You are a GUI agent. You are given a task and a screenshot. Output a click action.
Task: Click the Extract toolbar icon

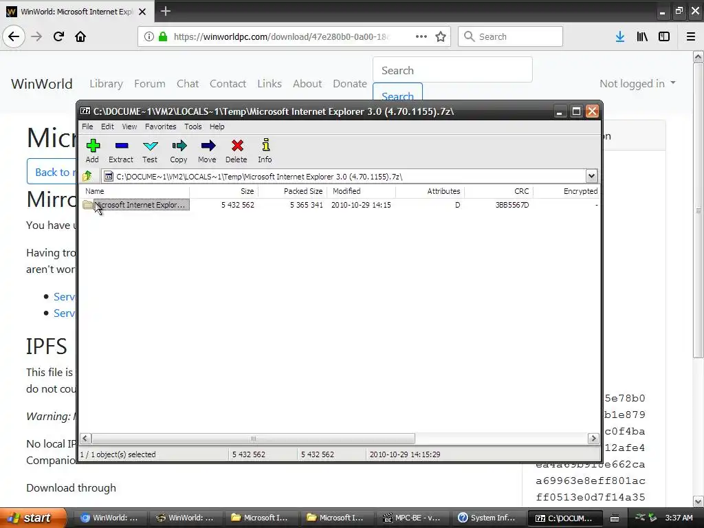pyautogui.click(x=121, y=151)
